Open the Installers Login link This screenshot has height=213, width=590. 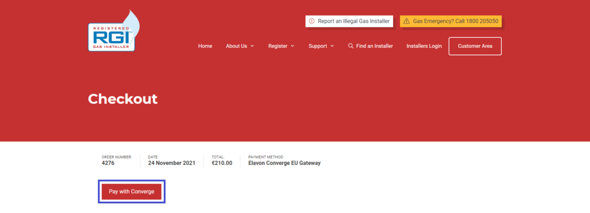(424, 46)
